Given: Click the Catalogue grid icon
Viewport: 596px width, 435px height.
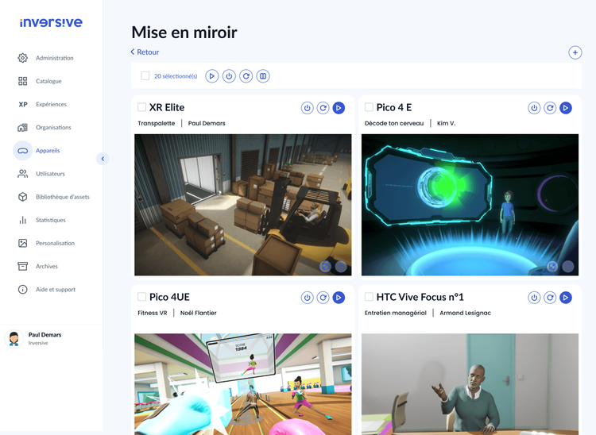Looking at the screenshot, I should click(x=23, y=81).
